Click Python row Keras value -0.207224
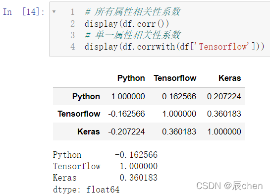The image size is (270, 195). (x=222, y=96)
